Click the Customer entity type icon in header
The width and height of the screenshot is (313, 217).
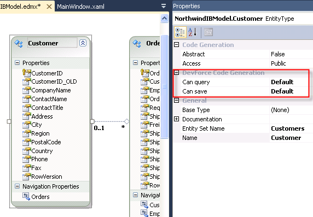19,44
